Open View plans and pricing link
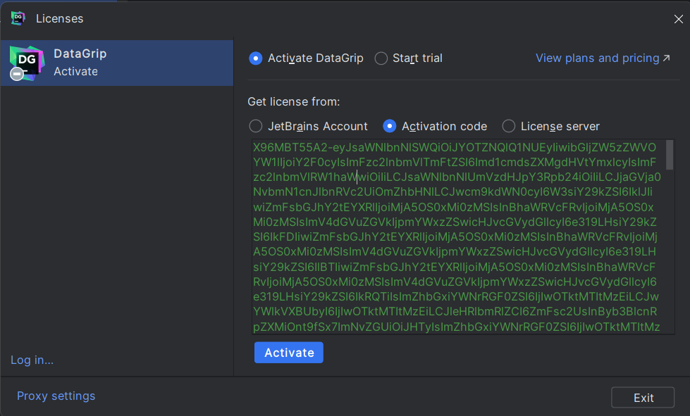Screen dimensions: 690x416 pyautogui.click(x=603, y=58)
